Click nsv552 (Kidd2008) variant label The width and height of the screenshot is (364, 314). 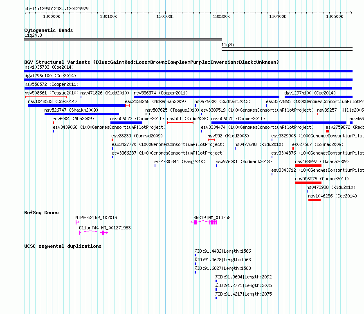tap(228, 136)
